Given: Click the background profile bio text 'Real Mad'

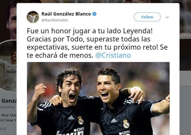Looking at the screenshot, I should (8, 115).
